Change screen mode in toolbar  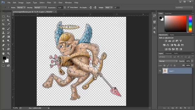click(x=8, y=66)
